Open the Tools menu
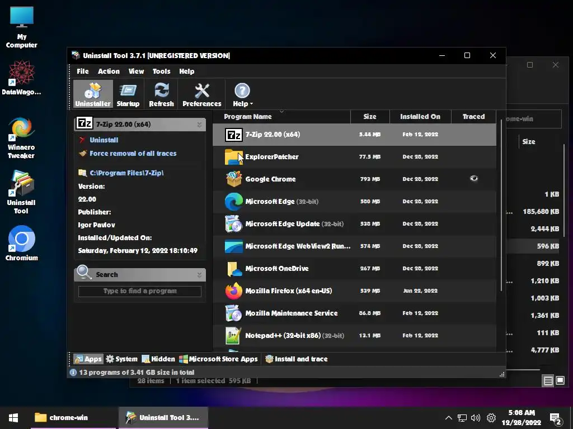This screenshot has width=573, height=429. (x=161, y=71)
